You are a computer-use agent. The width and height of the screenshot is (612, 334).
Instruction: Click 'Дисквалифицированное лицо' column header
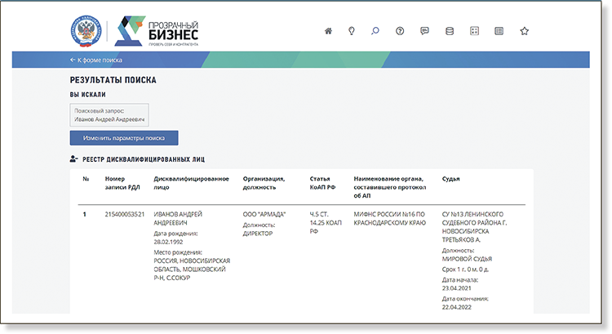coord(190,182)
